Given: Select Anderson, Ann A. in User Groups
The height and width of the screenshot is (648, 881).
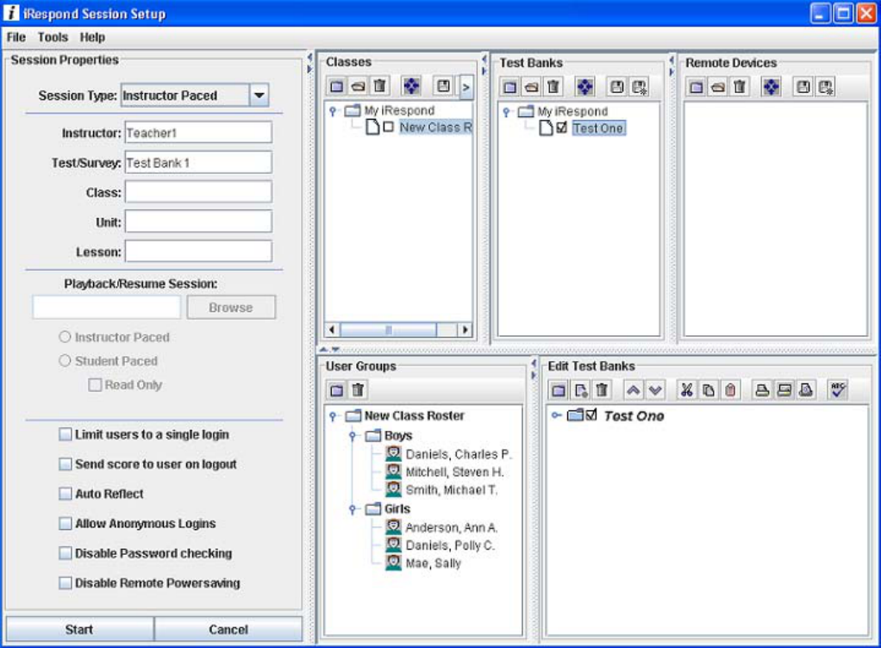Looking at the screenshot, I should (x=442, y=527).
